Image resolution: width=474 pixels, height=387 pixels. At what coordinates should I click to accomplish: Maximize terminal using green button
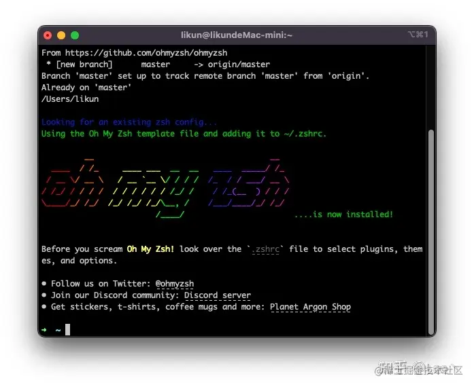[75, 35]
